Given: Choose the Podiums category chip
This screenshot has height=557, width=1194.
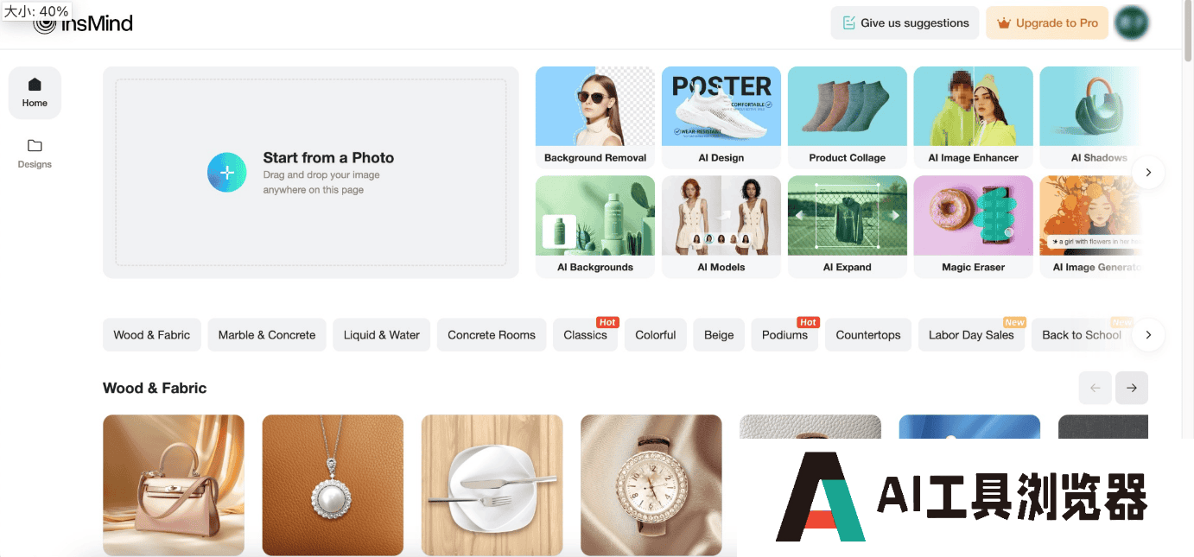Looking at the screenshot, I should coord(784,335).
